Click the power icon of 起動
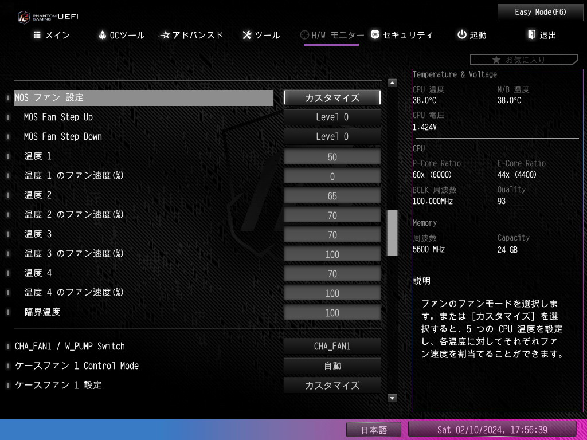 (x=462, y=34)
